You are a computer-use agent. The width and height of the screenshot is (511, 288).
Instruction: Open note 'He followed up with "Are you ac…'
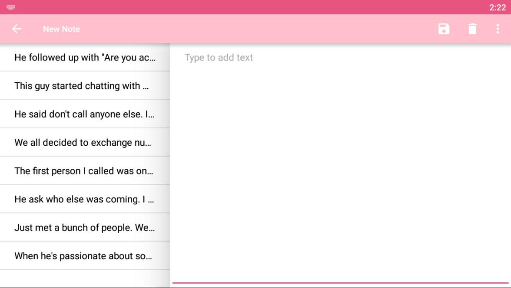pyautogui.click(x=85, y=57)
